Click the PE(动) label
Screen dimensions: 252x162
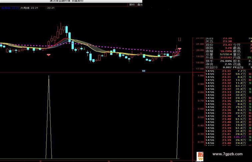point(238,68)
